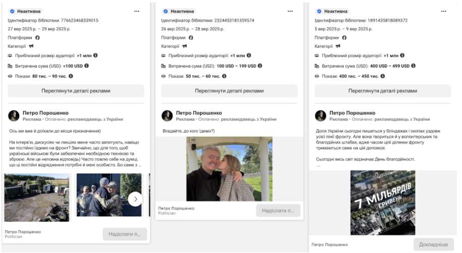Screen dimensions: 462x253
Task: Click next arrow on first ad image carousel
Action: pyautogui.click(x=135, y=199)
